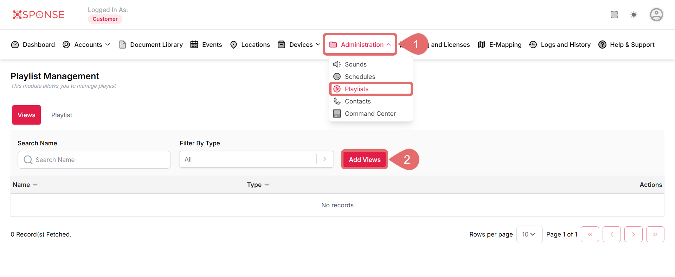The height and width of the screenshot is (277, 675).
Task: Go to Events calendar
Action: coord(206,45)
